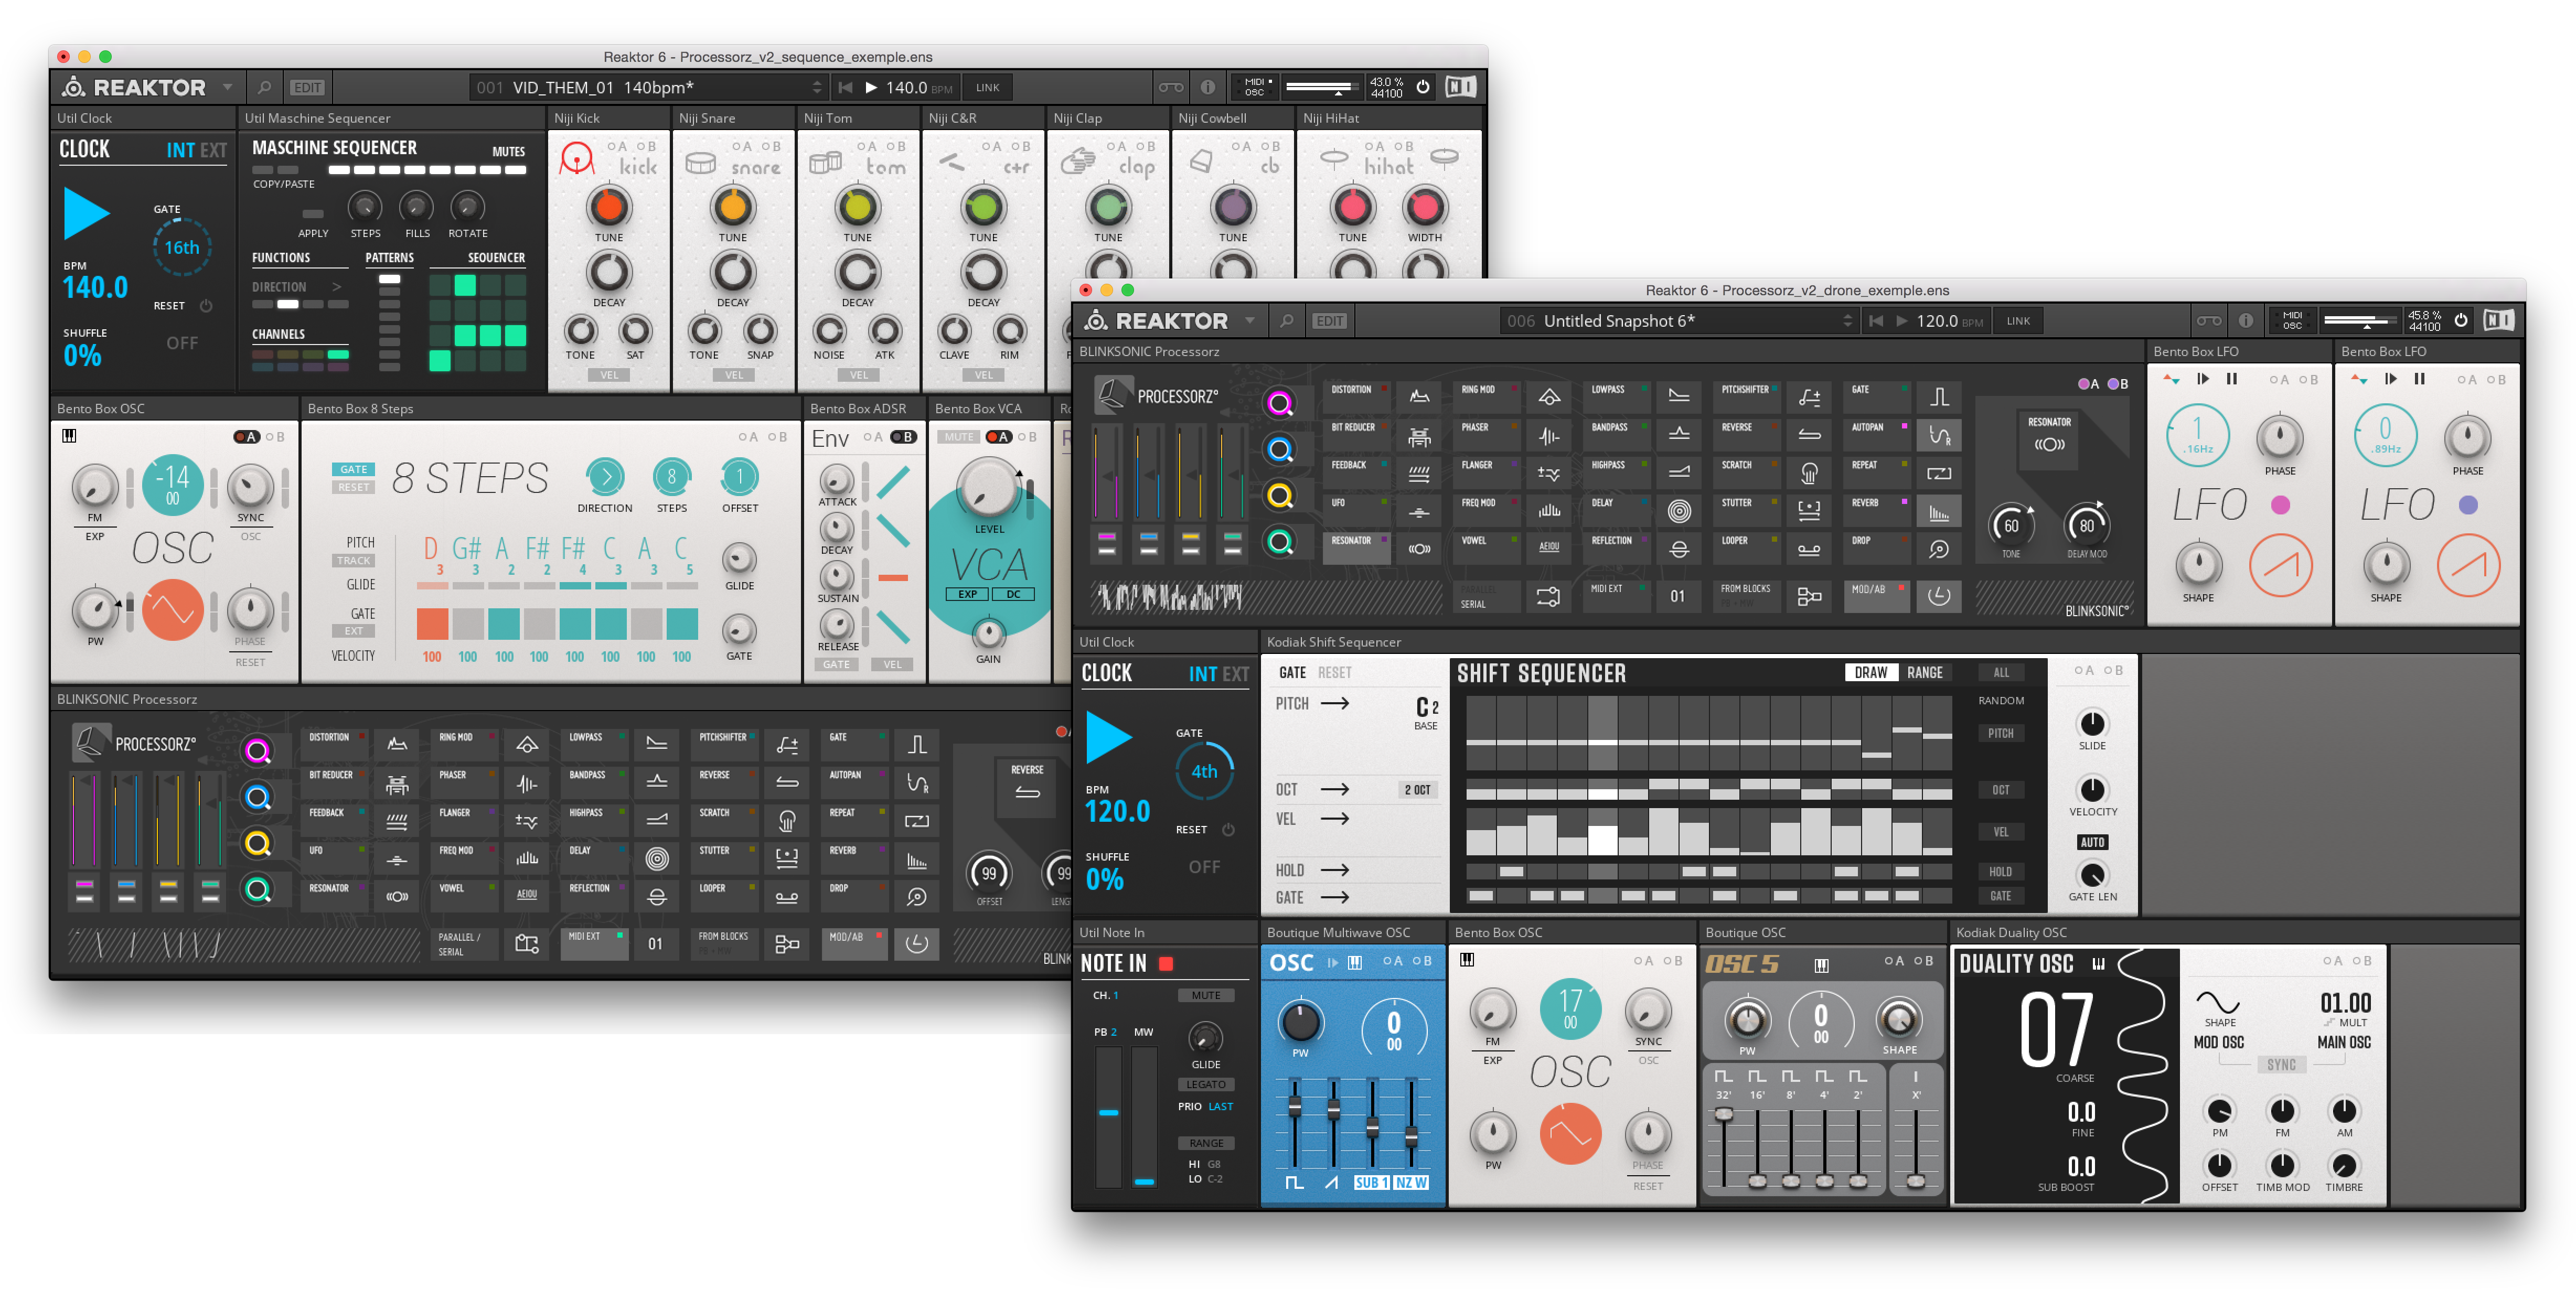2576x1289 pixels.
Task: Open the 2 OCT range dropdown
Action: coord(1417,790)
